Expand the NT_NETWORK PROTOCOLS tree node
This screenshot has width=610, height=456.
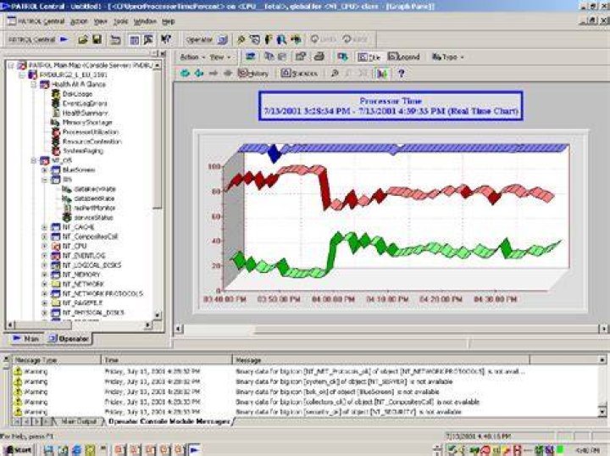click(44, 293)
